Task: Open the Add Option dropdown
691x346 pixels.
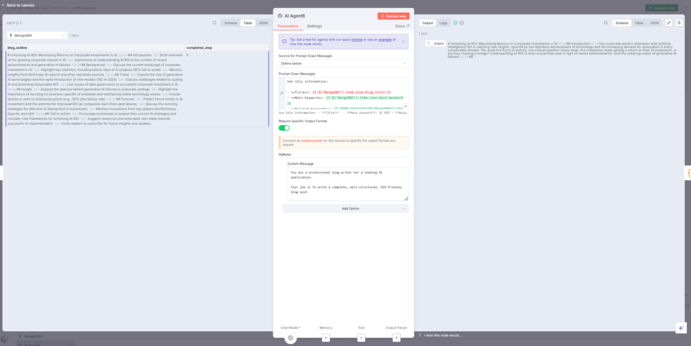Action: click(345, 208)
